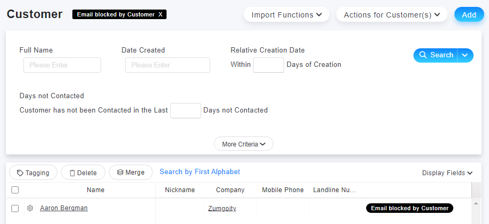Click the Tagging button with tag icon
The width and height of the screenshot is (489, 224).
pos(34,173)
